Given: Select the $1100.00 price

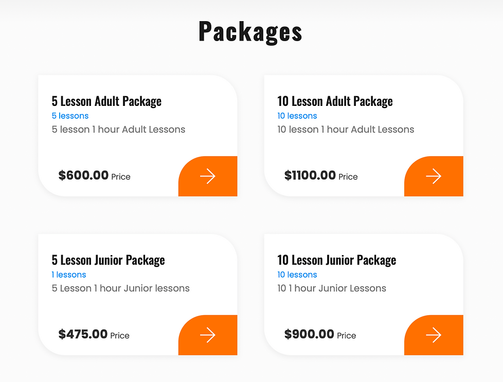Looking at the screenshot, I should pyautogui.click(x=310, y=175).
